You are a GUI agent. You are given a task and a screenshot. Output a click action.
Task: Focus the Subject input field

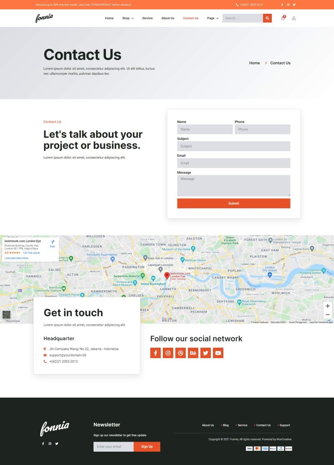(x=233, y=146)
